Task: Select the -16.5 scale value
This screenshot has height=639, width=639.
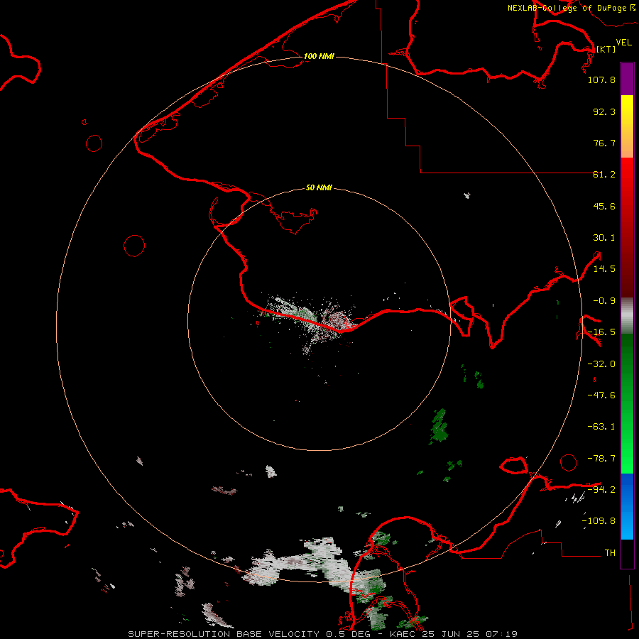Action: (601, 332)
